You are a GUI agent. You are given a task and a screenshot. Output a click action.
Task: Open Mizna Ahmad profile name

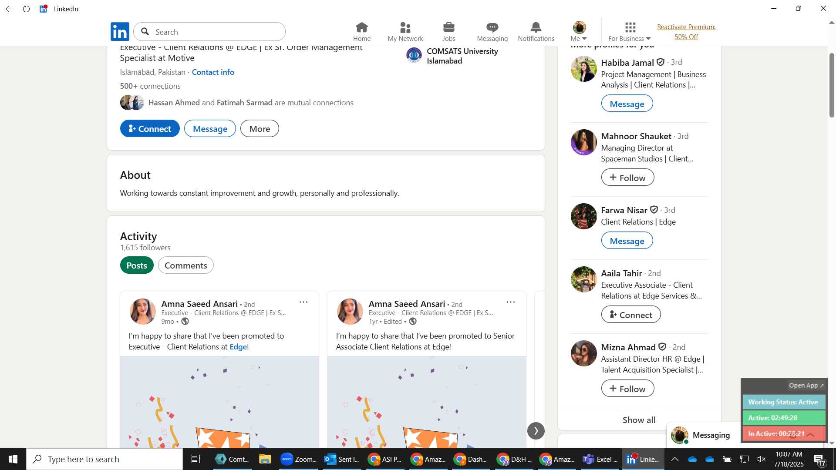coord(628,347)
